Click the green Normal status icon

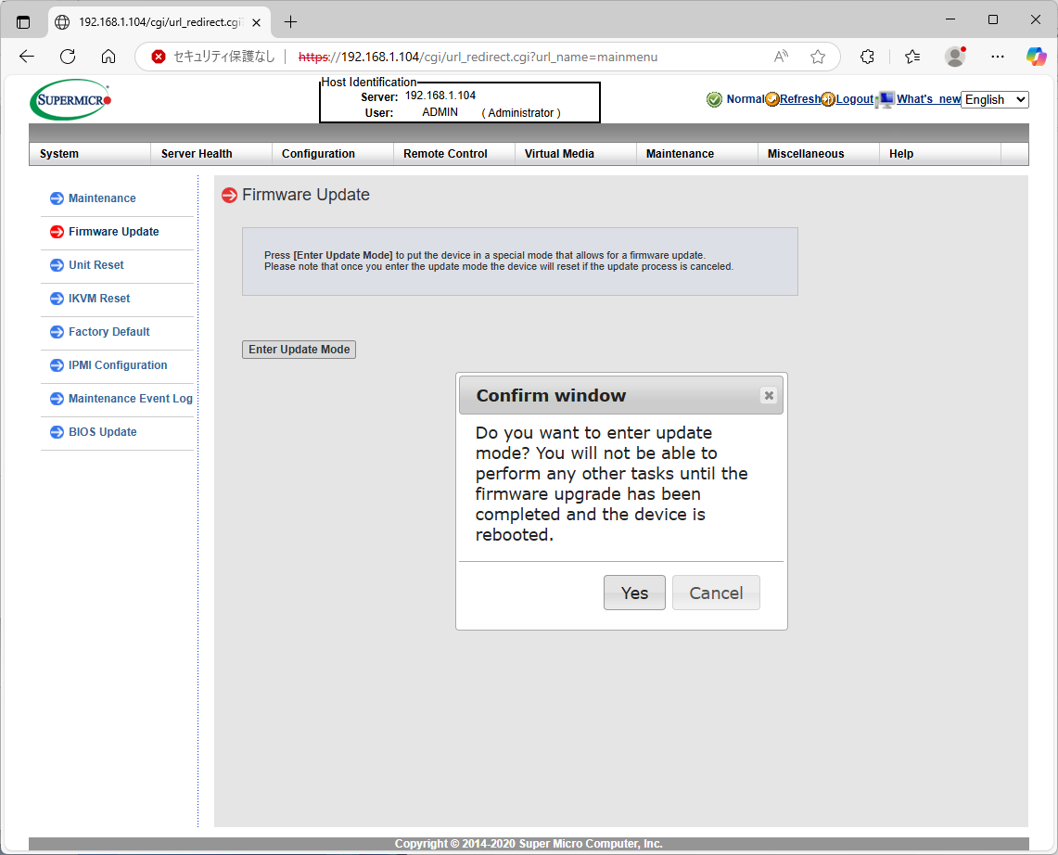coord(714,99)
